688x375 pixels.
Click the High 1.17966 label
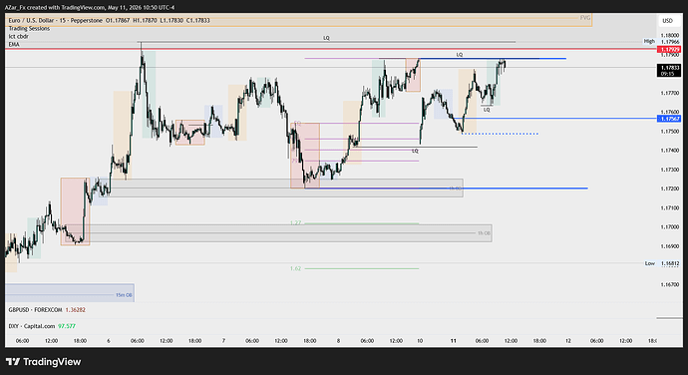(x=662, y=41)
